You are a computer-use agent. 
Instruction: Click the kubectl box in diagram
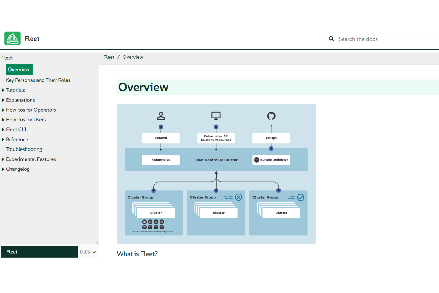pos(161,138)
